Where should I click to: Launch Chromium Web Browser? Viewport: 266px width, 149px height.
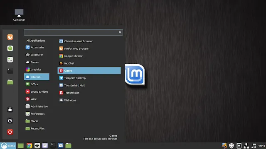tap(89, 41)
